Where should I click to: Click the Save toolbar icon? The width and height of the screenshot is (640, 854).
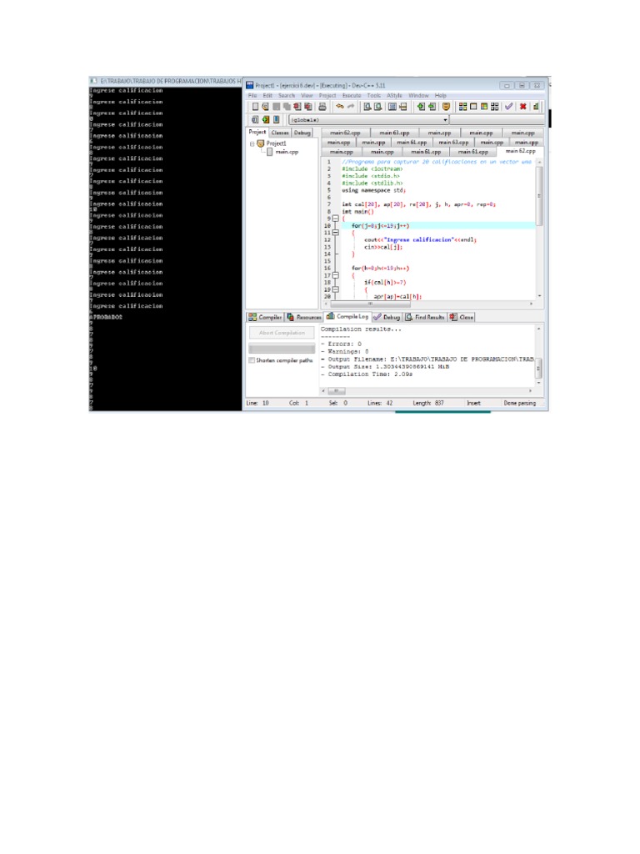(276, 107)
